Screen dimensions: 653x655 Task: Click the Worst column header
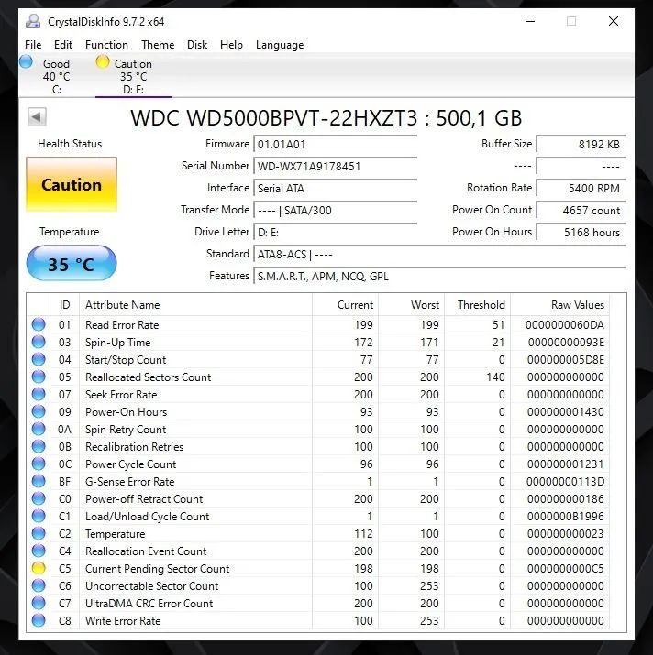412,304
